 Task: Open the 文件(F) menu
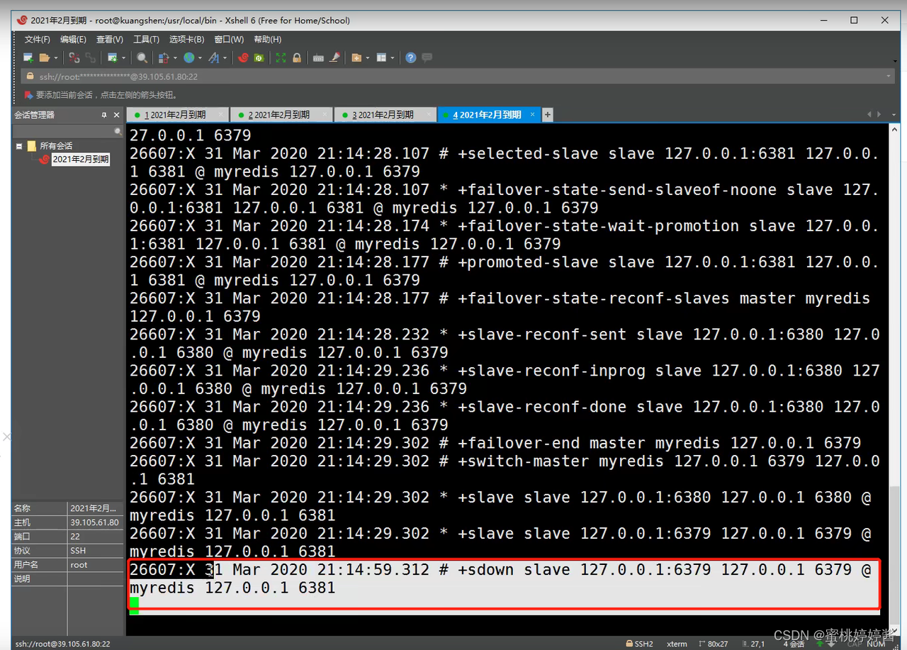tap(38, 40)
